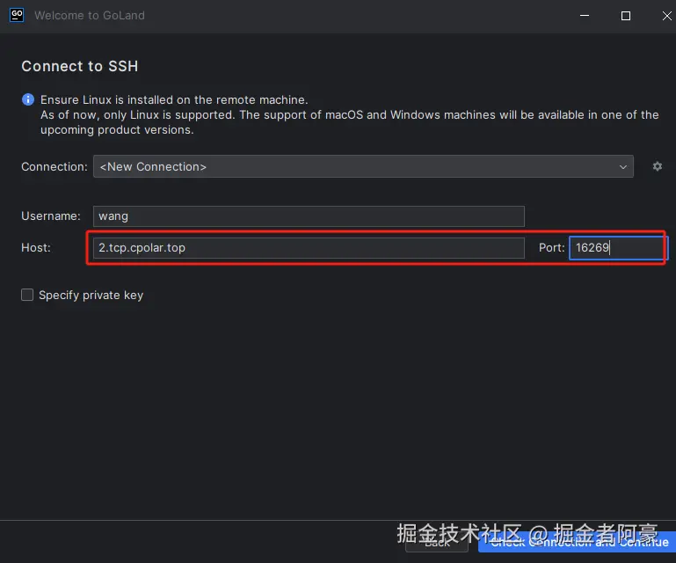The image size is (676, 563).
Task: Click the Port label
Action: click(x=551, y=248)
